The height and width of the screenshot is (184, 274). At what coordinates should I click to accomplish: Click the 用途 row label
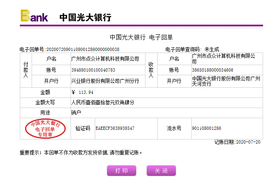point(45,113)
